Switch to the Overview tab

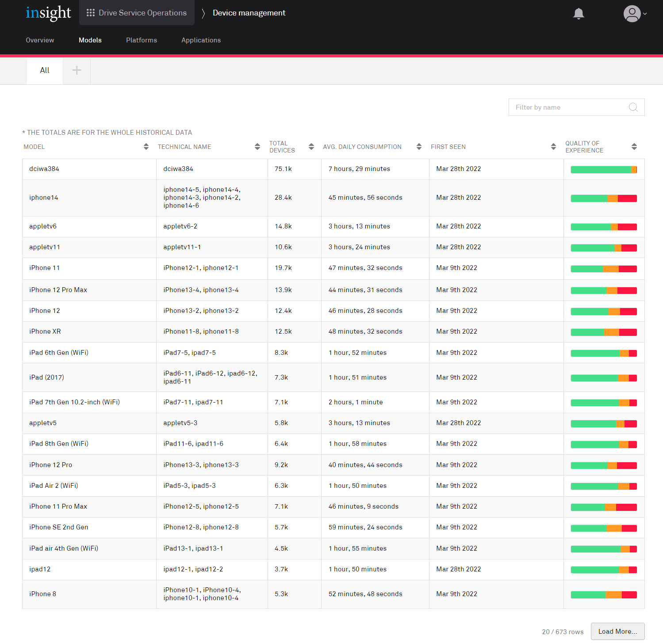click(40, 40)
